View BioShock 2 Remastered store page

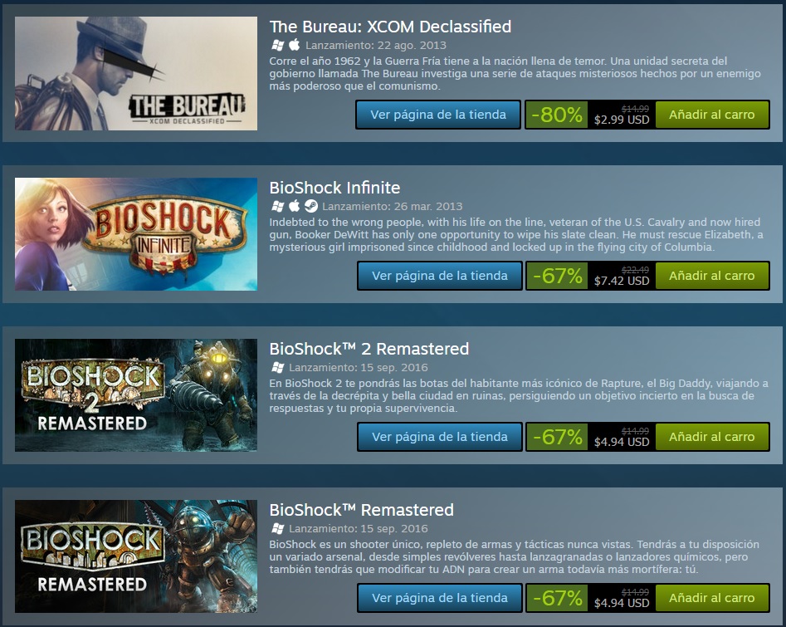coord(440,437)
